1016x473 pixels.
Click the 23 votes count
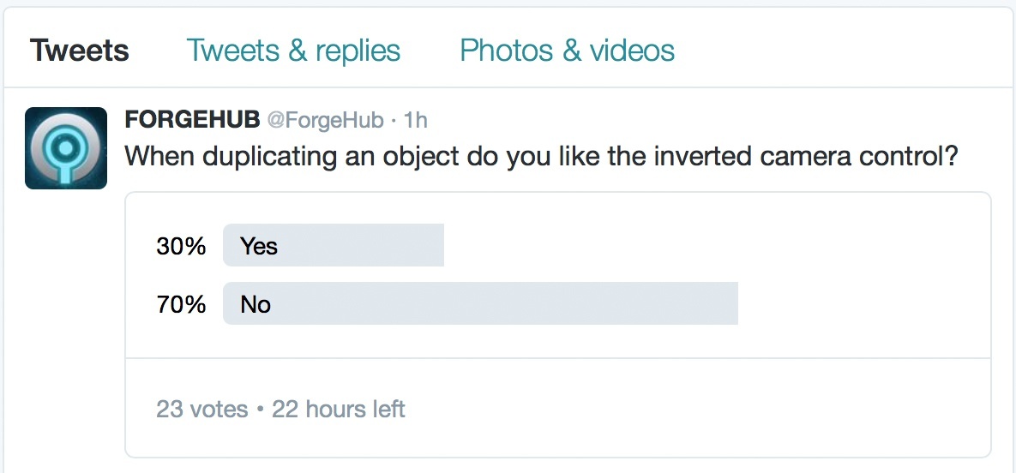[x=201, y=410]
